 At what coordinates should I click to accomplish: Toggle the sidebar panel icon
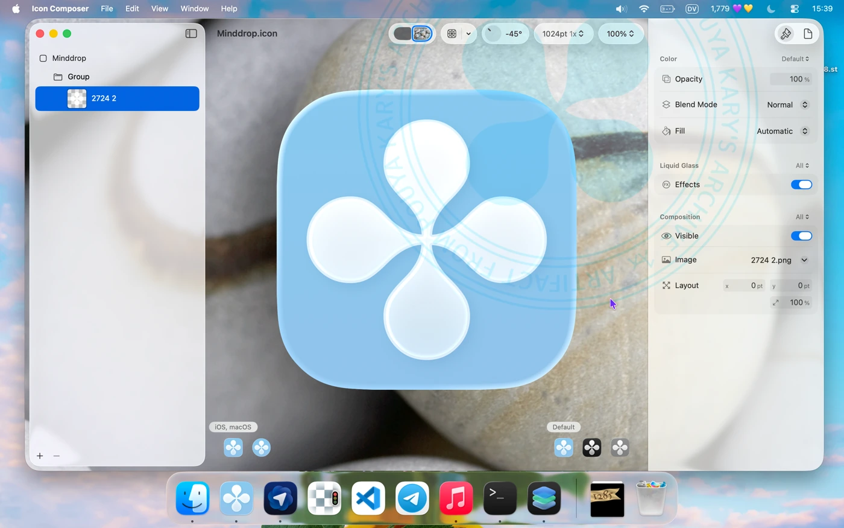(191, 34)
